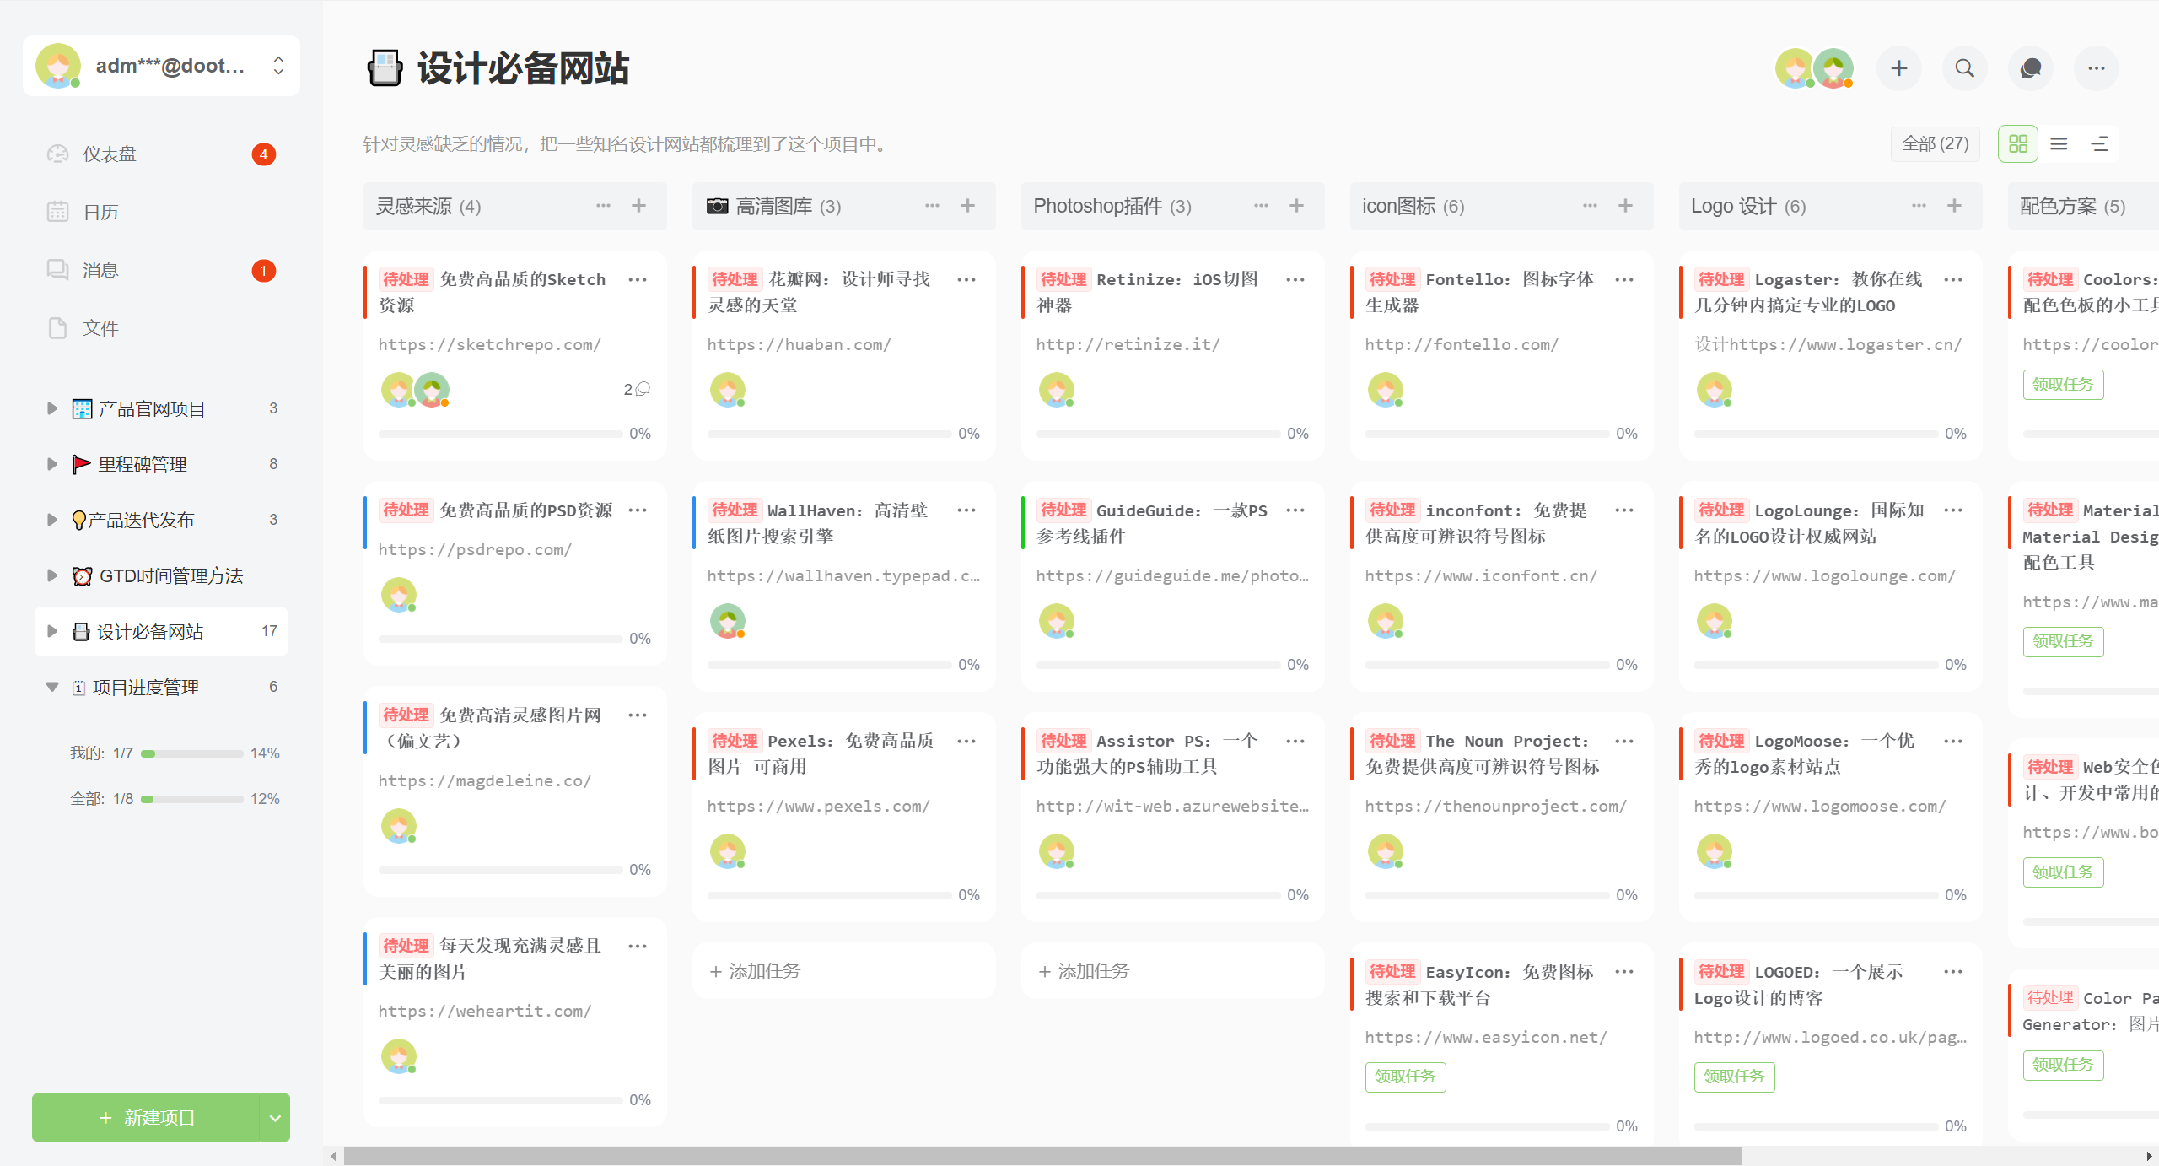The width and height of the screenshot is (2159, 1166).
Task: Collapse the 项目进度管理 project tree
Action: coord(52,687)
